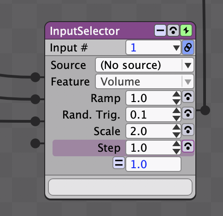This screenshot has width=223, height=216.
Task: Click the equals icon below Step
Action: click(119, 163)
